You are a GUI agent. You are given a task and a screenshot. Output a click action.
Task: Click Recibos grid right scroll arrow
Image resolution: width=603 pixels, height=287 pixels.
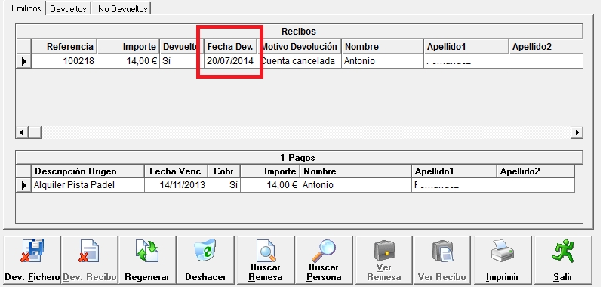pyautogui.click(x=577, y=132)
